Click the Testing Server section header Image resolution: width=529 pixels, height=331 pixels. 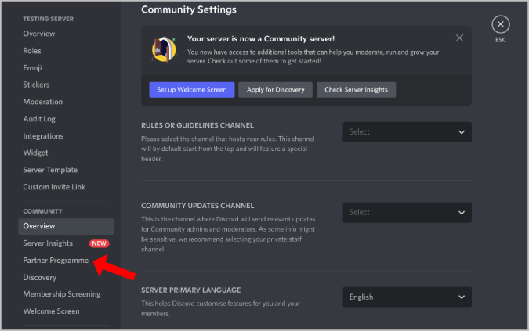tap(49, 19)
